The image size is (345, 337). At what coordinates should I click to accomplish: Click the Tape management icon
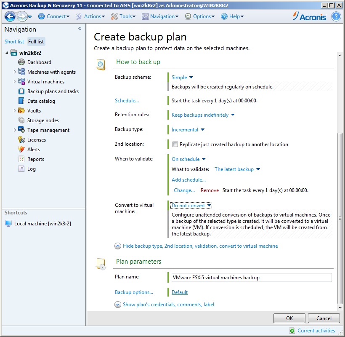tap(21, 130)
